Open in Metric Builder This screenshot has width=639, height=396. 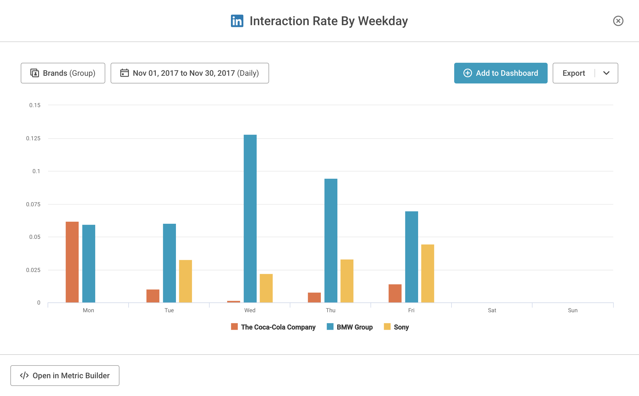pos(65,376)
